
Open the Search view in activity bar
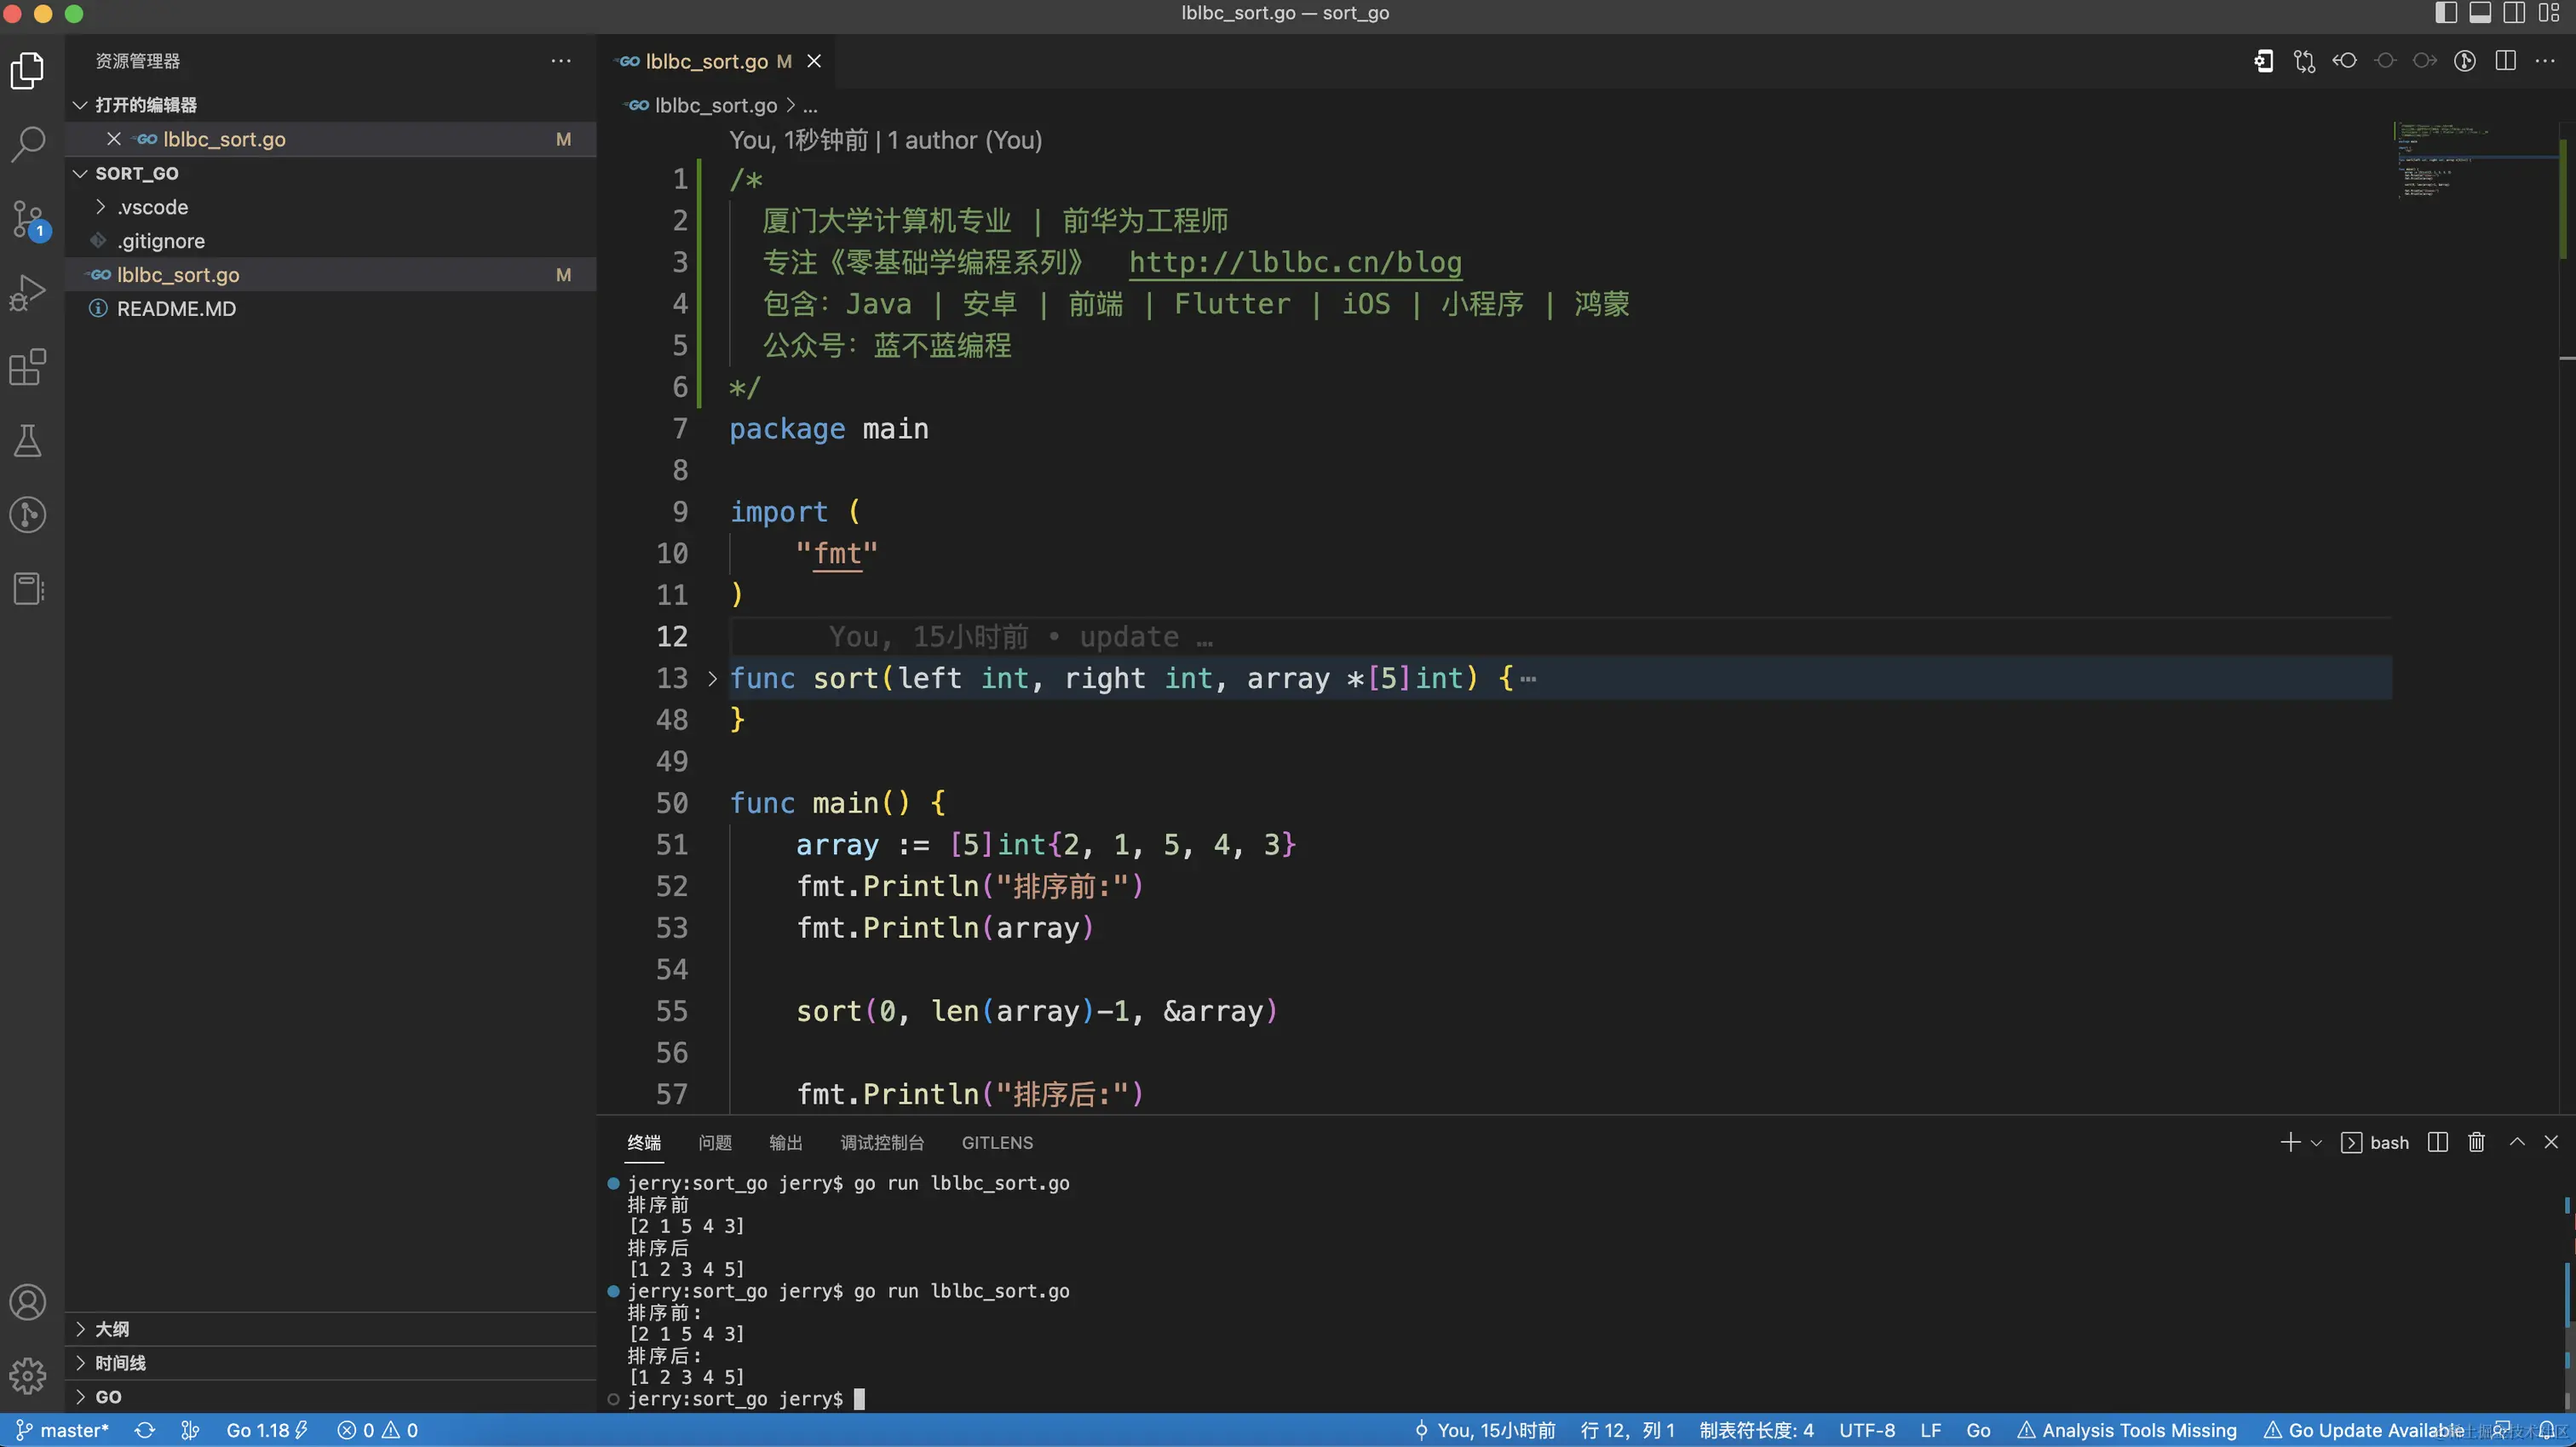pyautogui.click(x=28, y=144)
